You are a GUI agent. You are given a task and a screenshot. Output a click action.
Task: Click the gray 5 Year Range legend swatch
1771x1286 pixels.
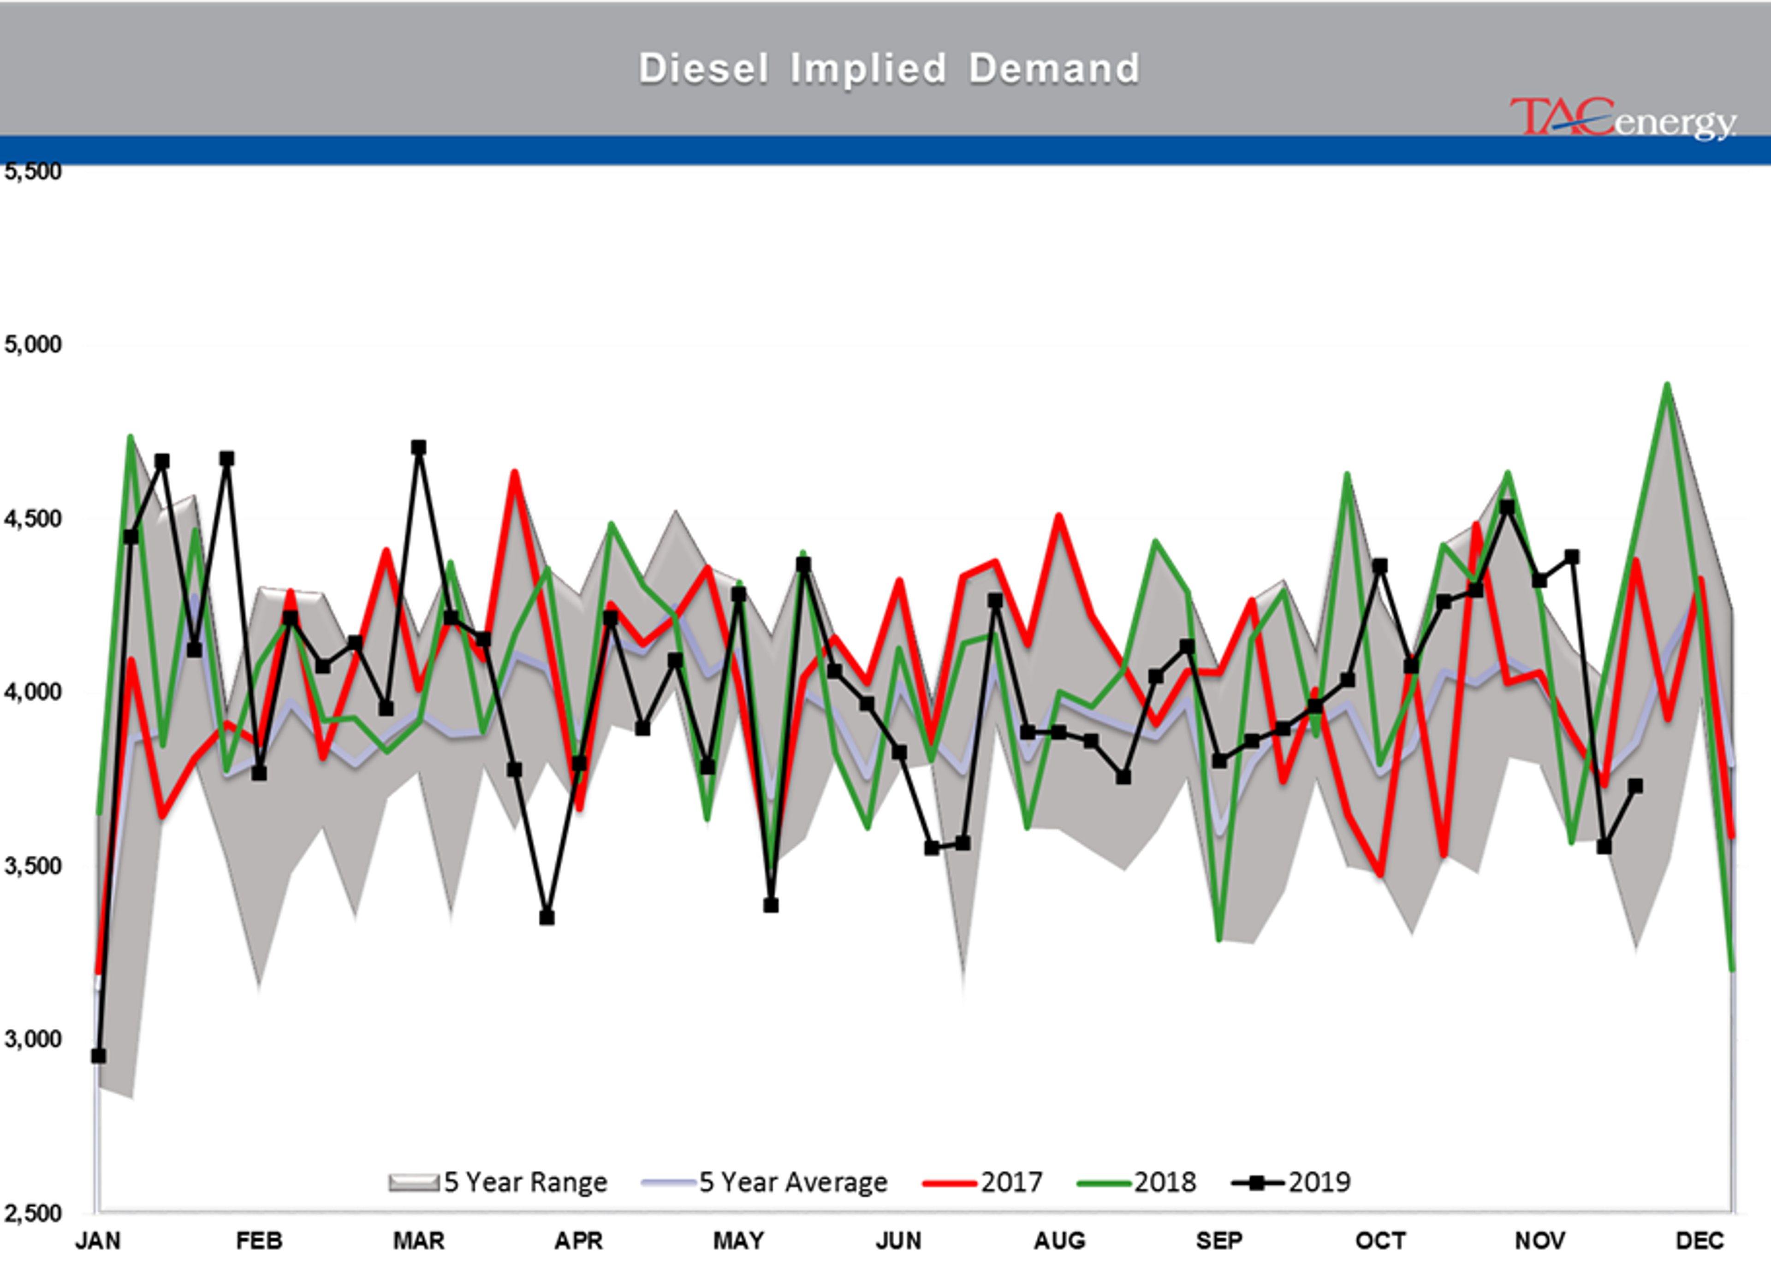(x=414, y=1183)
